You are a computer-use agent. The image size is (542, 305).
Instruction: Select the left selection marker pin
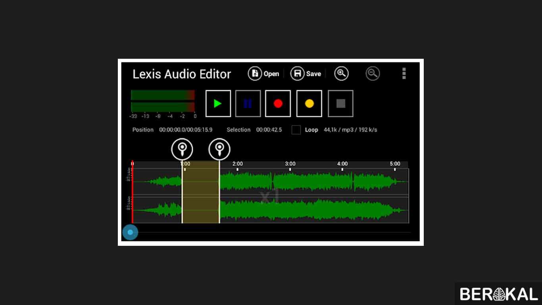[182, 150]
